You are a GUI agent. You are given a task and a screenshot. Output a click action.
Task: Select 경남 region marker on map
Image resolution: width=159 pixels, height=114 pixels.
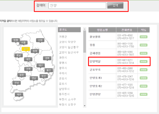click(x=34, y=78)
